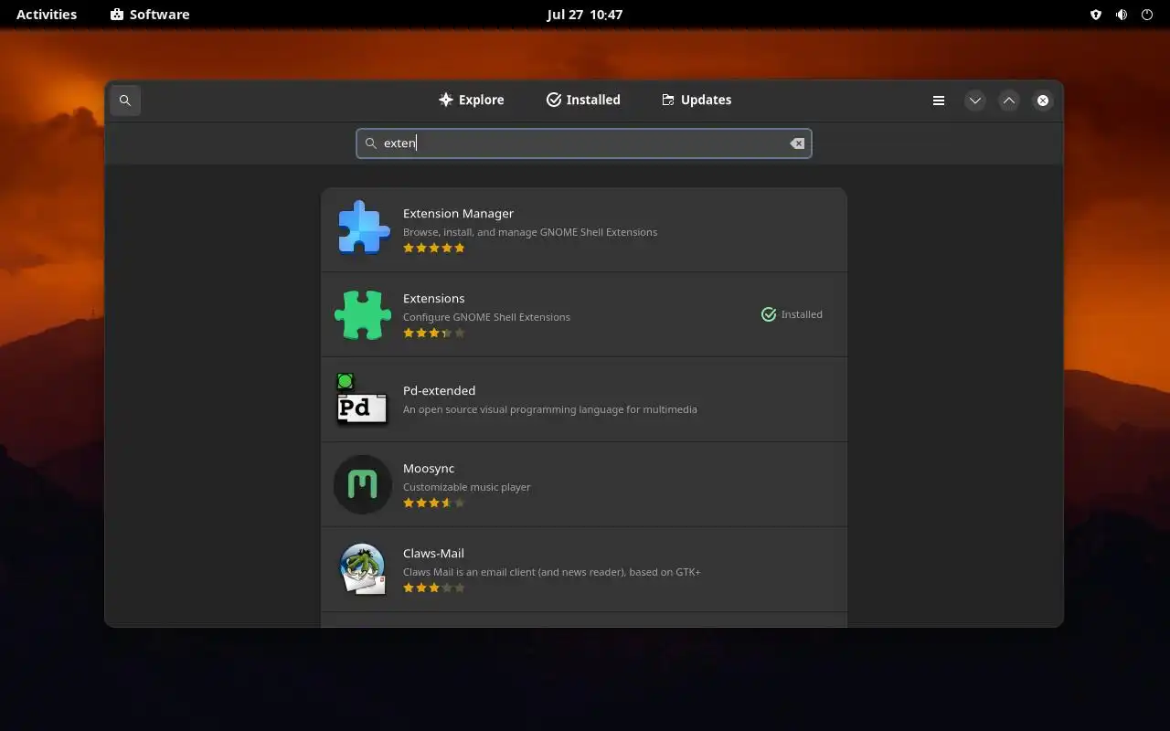The width and height of the screenshot is (1170, 731).
Task: Maximize the Software window using the up chevron
Action: [1009, 101]
